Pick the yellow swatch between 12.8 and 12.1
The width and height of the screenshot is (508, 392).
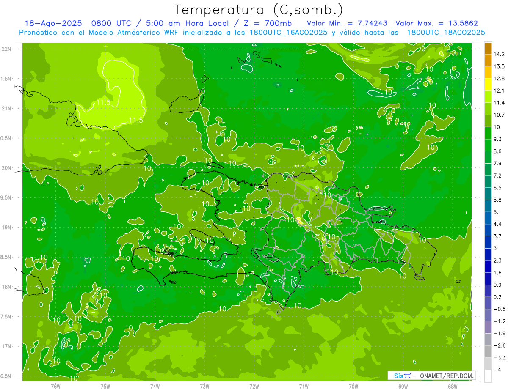coord(488,85)
